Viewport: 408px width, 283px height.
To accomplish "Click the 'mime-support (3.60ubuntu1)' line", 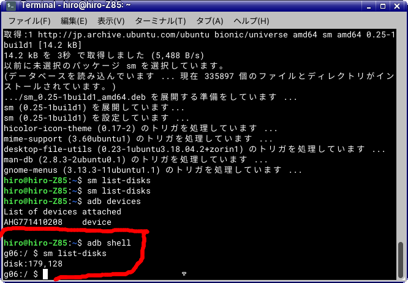I will 138,138.
